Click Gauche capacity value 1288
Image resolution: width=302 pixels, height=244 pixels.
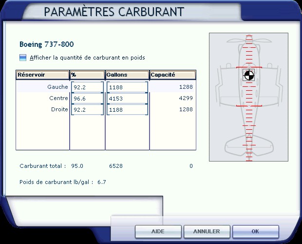coord(186,87)
